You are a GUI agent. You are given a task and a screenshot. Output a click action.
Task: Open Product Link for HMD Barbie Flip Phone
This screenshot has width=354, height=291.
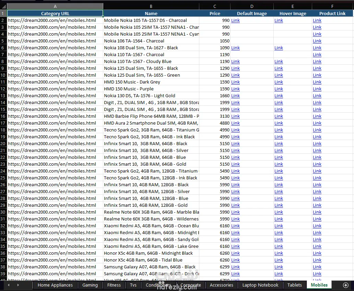317,116
